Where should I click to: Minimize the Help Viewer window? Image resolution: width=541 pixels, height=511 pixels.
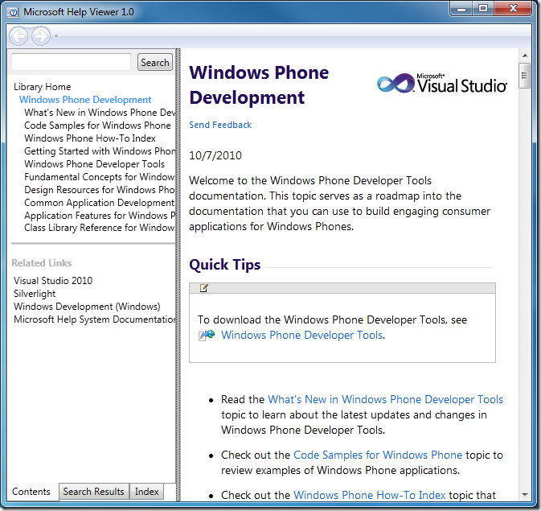461,9
